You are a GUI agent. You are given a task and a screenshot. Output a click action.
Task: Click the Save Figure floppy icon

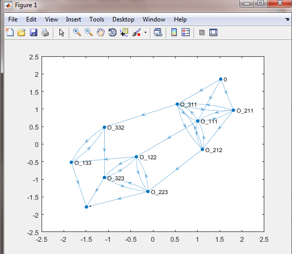pyautogui.click(x=33, y=32)
